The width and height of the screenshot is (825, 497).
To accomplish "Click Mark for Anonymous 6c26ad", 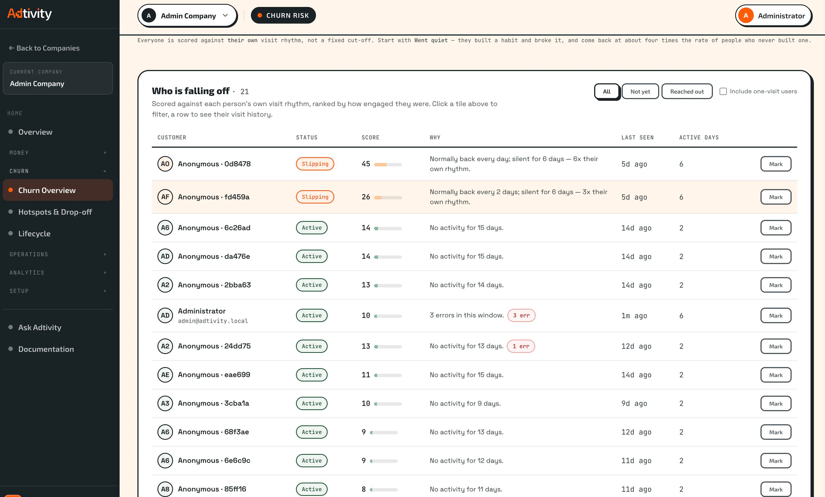I will point(776,228).
